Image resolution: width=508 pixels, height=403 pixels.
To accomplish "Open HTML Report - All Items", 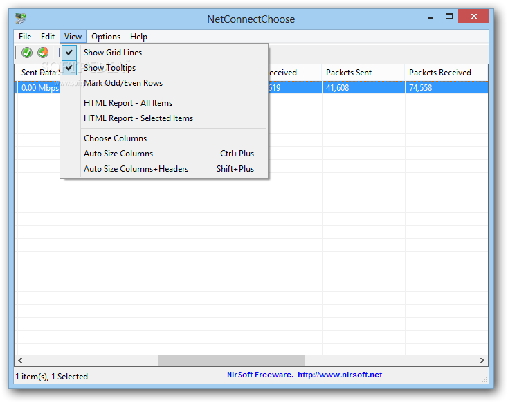I will (x=164, y=103).
